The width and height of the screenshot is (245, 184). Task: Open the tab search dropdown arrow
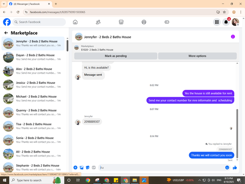(4, 4)
